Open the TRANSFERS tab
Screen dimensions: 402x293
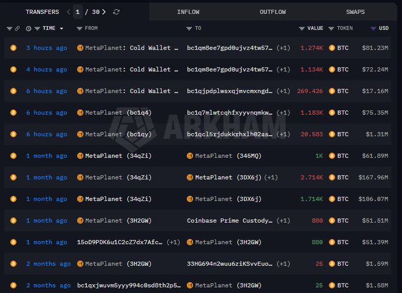(x=43, y=12)
